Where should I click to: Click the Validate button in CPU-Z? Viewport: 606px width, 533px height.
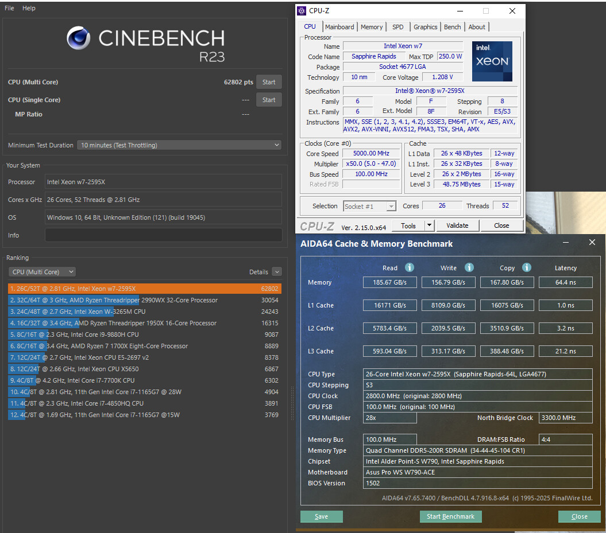click(458, 225)
